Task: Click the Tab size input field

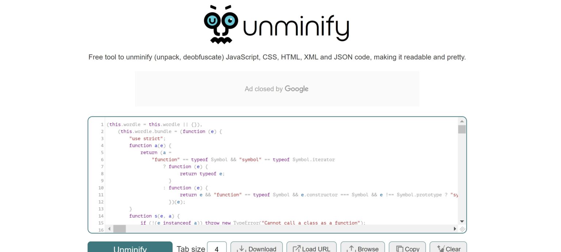Action: pos(217,249)
